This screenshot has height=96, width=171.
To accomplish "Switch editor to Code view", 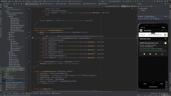I will (x=124, y=6).
